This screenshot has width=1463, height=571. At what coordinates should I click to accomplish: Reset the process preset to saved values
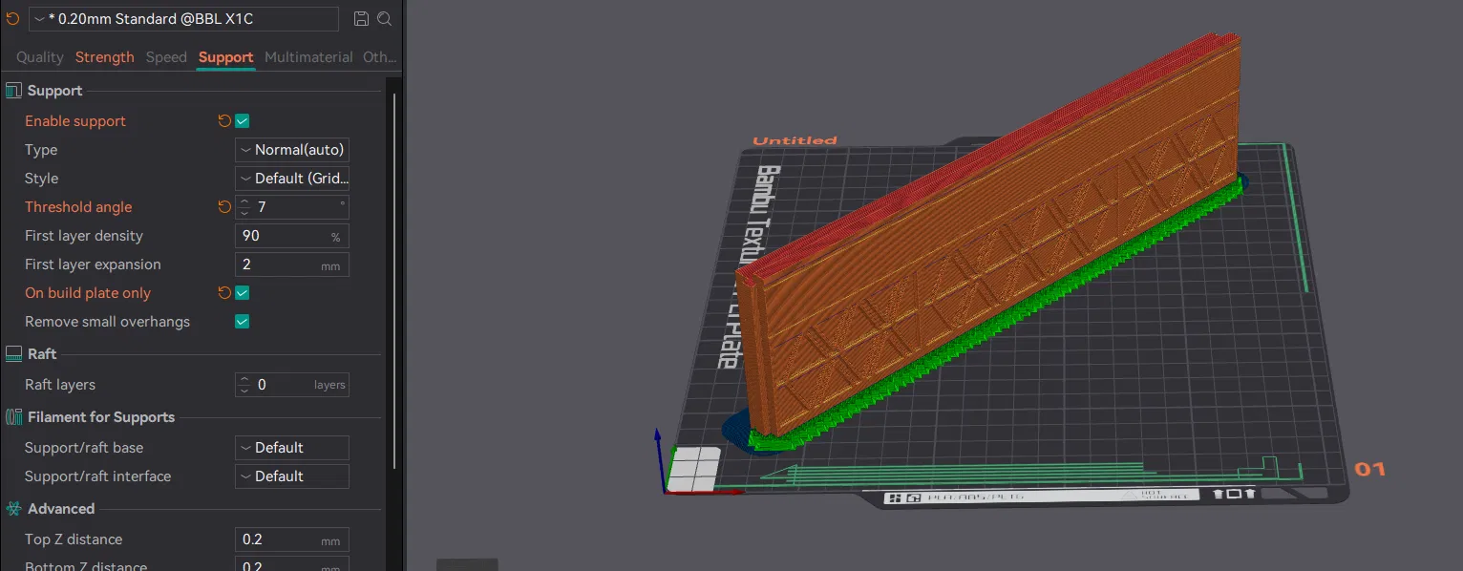(12, 18)
